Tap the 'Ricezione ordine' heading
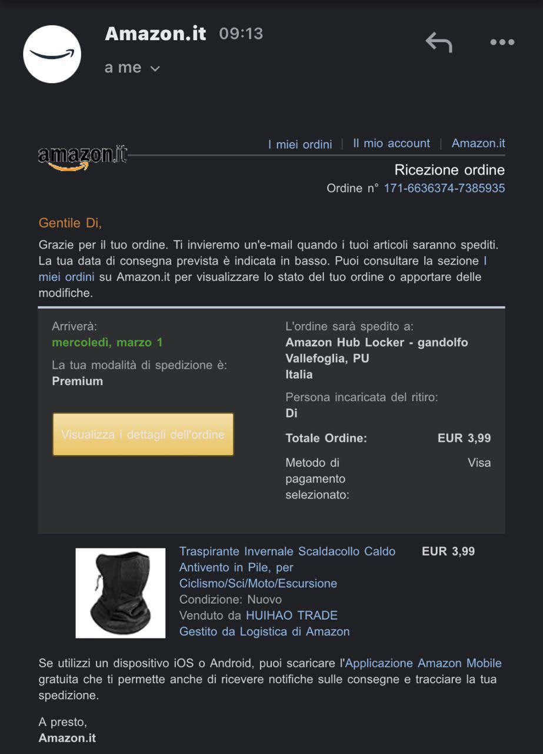The height and width of the screenshot is (754, 543). (449, 170)
